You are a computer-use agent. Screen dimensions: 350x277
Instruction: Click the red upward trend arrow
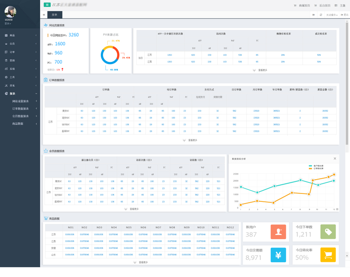tap(62, 70)
